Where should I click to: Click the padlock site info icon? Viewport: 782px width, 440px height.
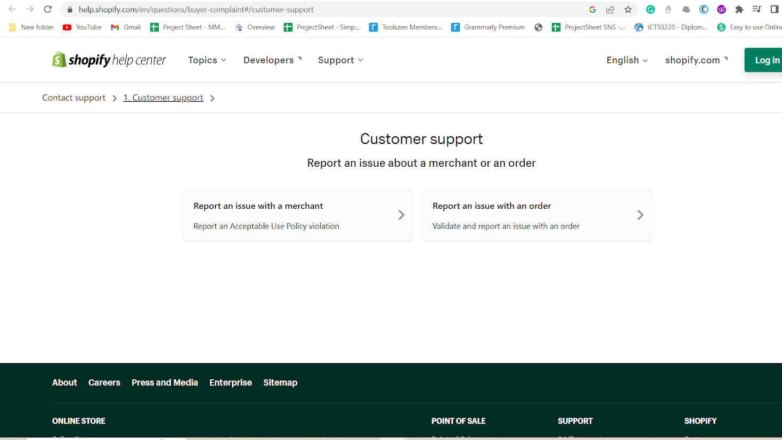click(x=70, y=10)
